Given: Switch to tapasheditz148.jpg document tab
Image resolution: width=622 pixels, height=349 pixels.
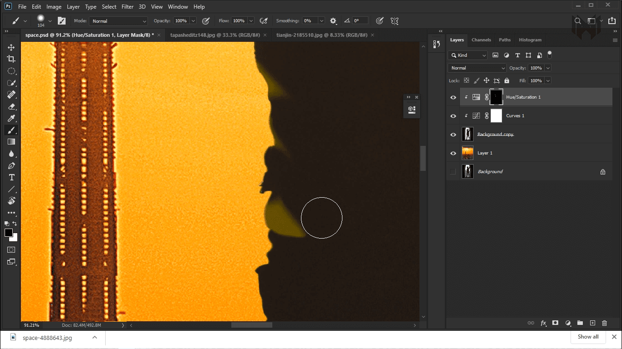Looking at the screenshot, I should point(214,35).
